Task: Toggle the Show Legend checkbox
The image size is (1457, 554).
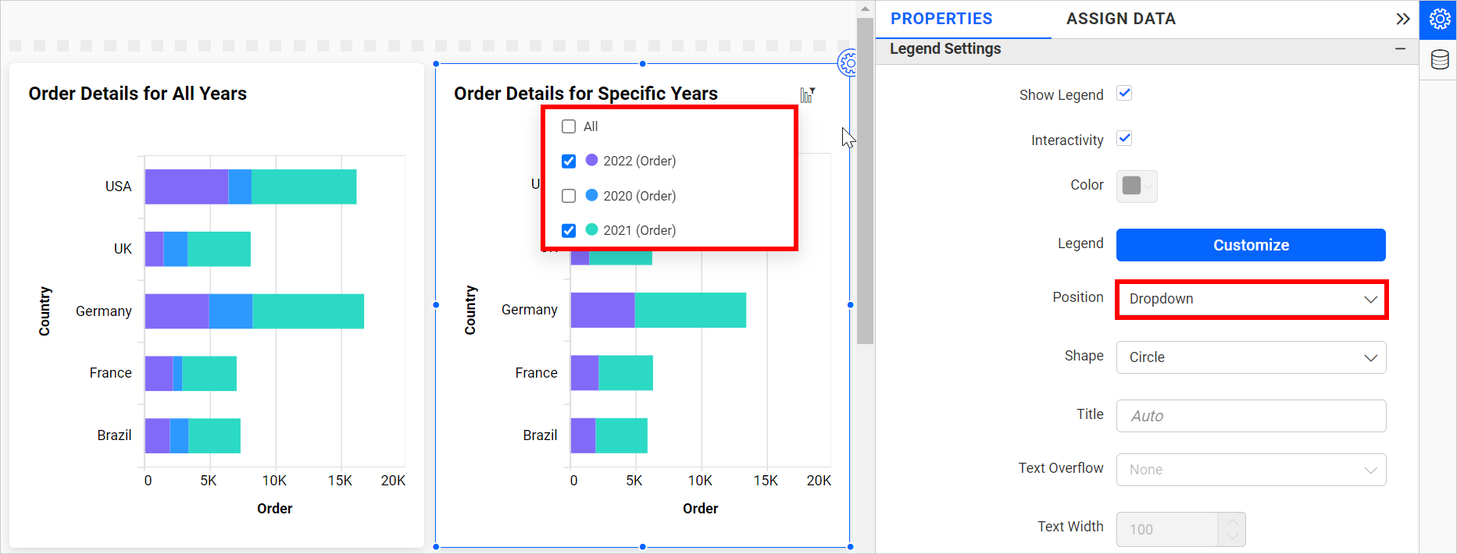Action: tap(1124, 94)
